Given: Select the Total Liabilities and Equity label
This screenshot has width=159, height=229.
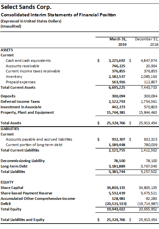Looking at the screenshot, I should click(22, 220).
